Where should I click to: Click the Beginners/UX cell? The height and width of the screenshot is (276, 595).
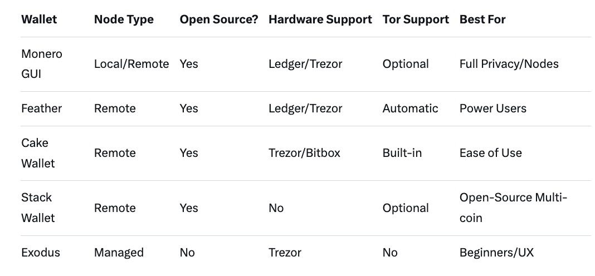(x=496, y=253)
